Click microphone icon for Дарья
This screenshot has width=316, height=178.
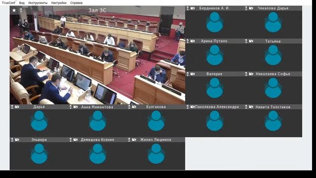pos(12,107)
